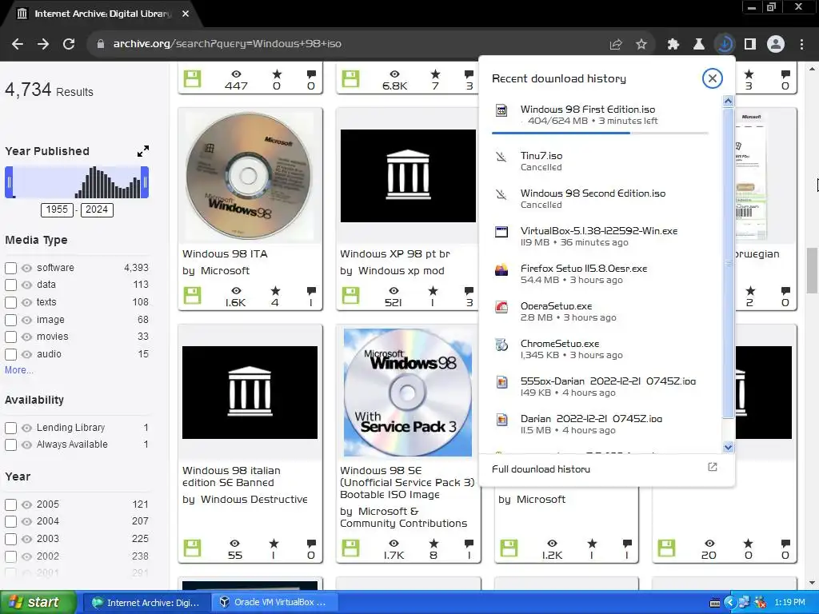Image resolution: width=819 pixels, height=614 pixels.
Task: Click the floppy software icon on Windows 98 ITA card
Action: point(192,296)
